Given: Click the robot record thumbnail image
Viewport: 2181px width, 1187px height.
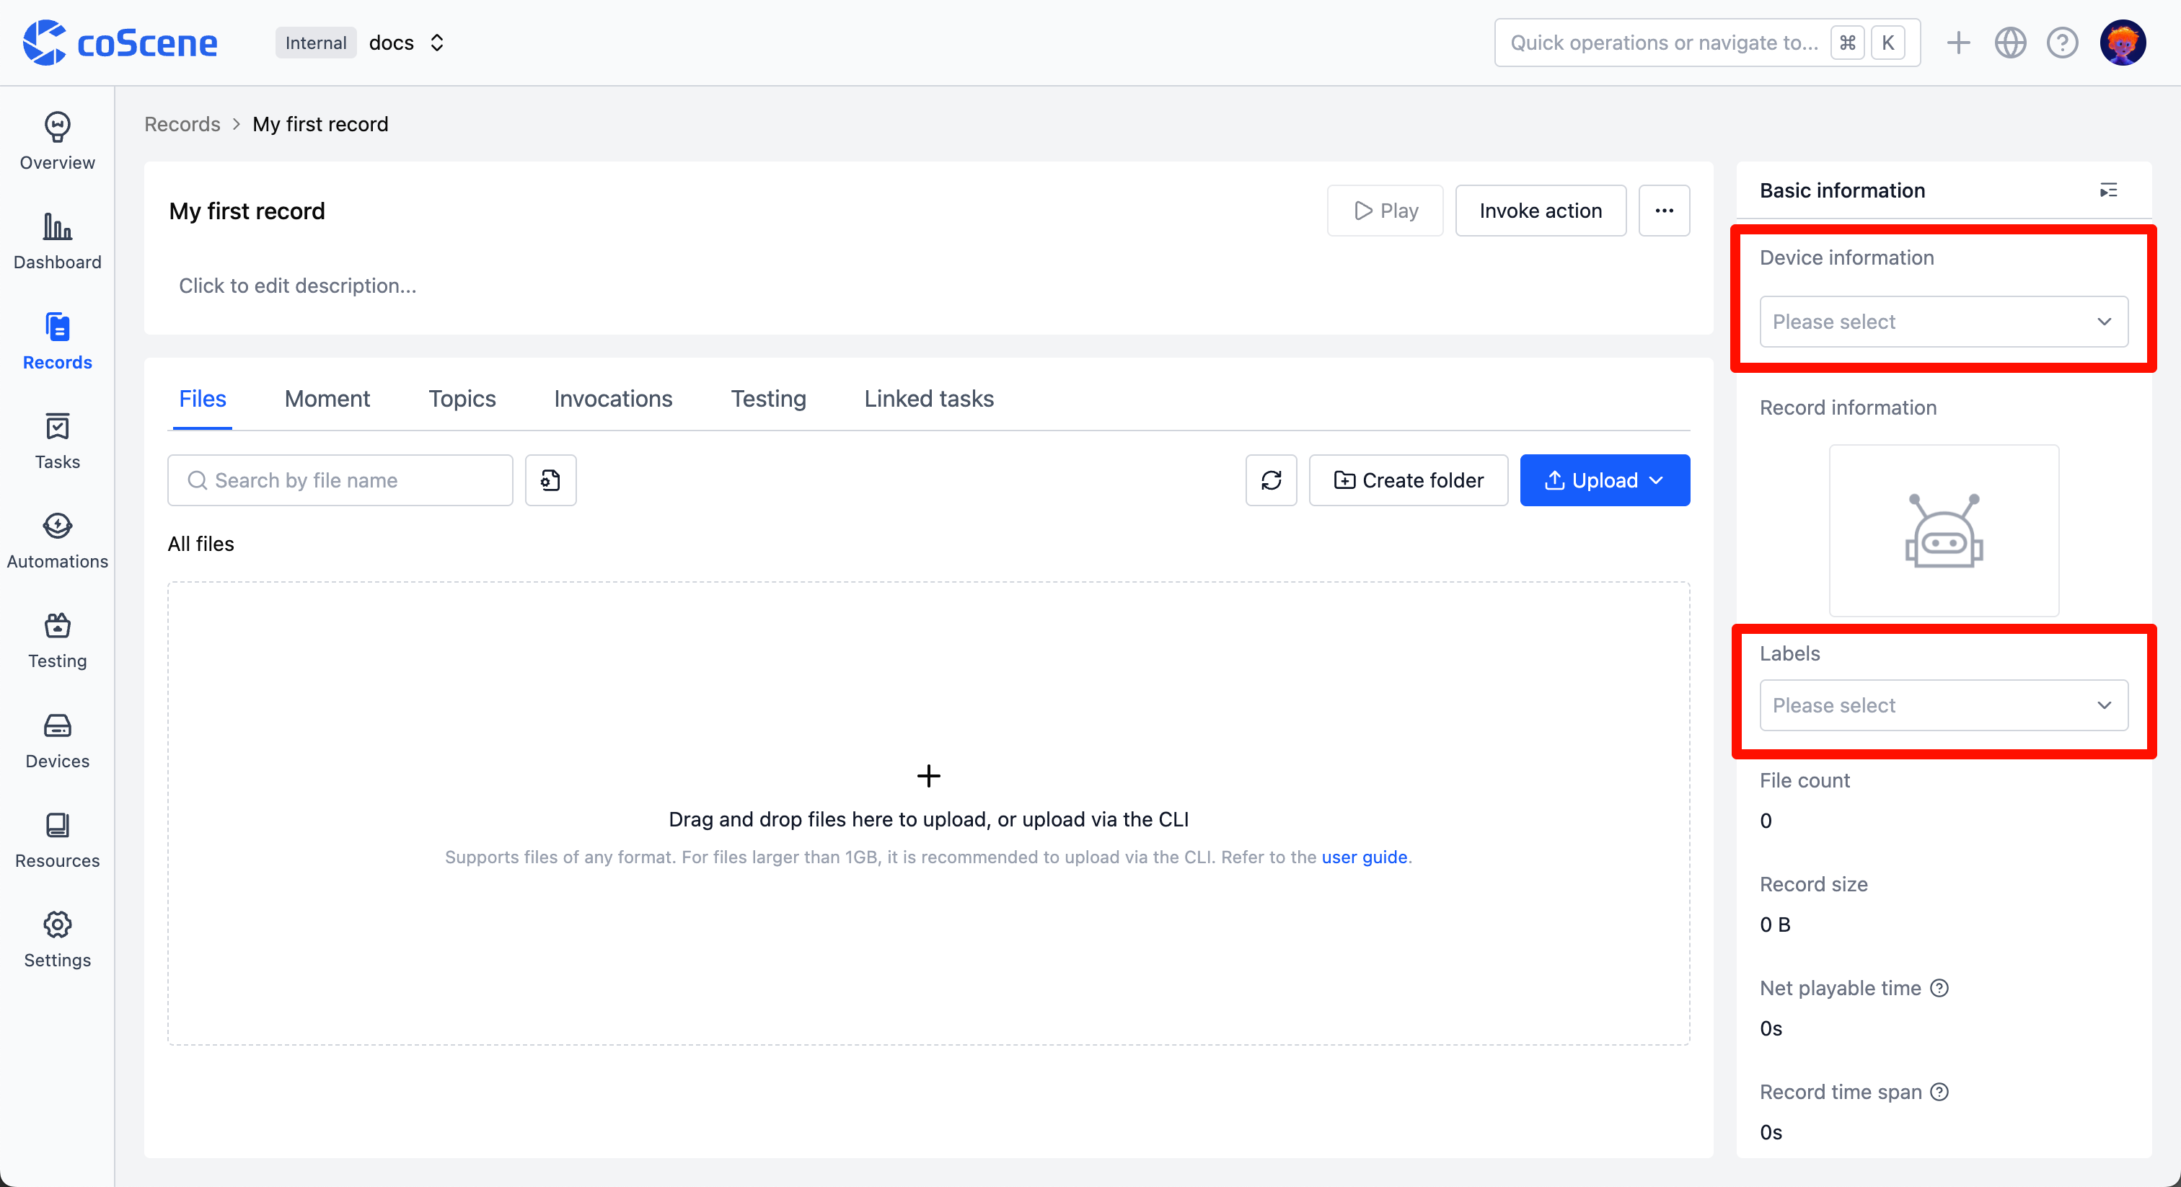Looking at the screenshot, I should click(1943, 531).
